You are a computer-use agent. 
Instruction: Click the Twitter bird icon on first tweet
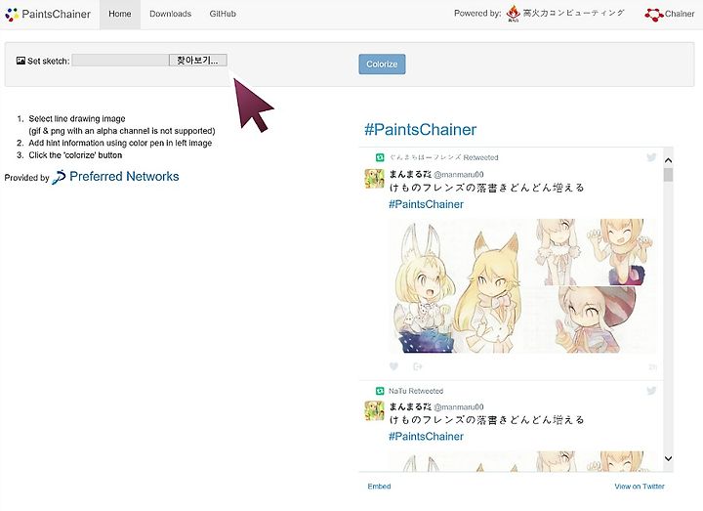[x=651, y=156]
